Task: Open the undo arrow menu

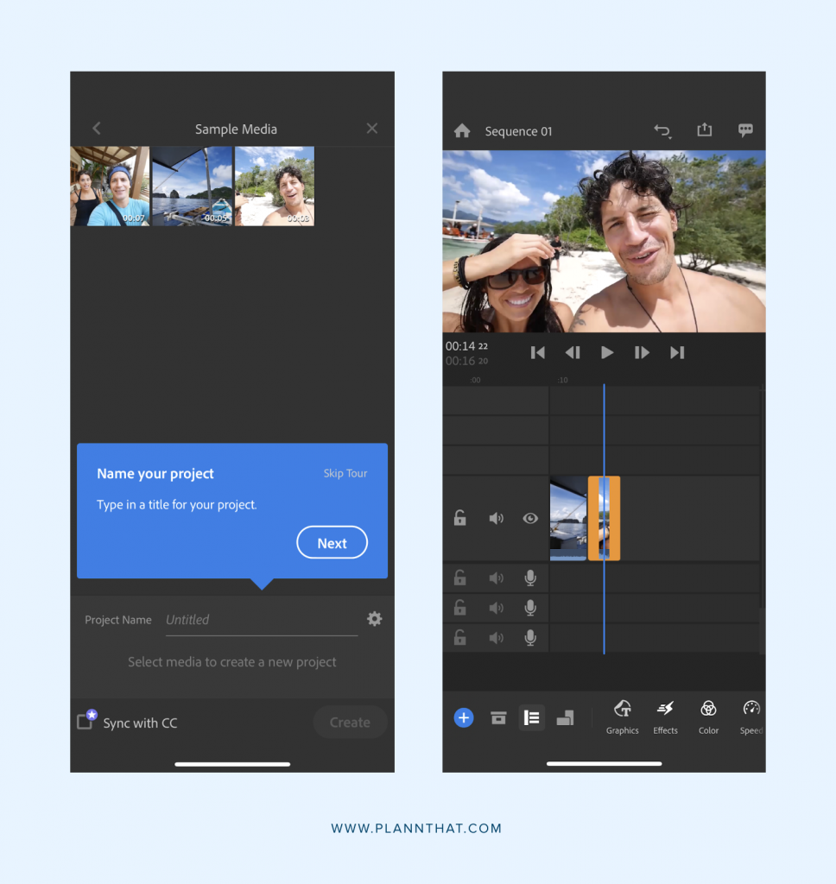Action: [x=662, y=131]
